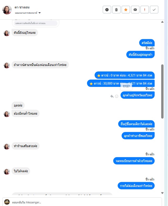Select the 30,000 baht down payment message

pos(121,83)
